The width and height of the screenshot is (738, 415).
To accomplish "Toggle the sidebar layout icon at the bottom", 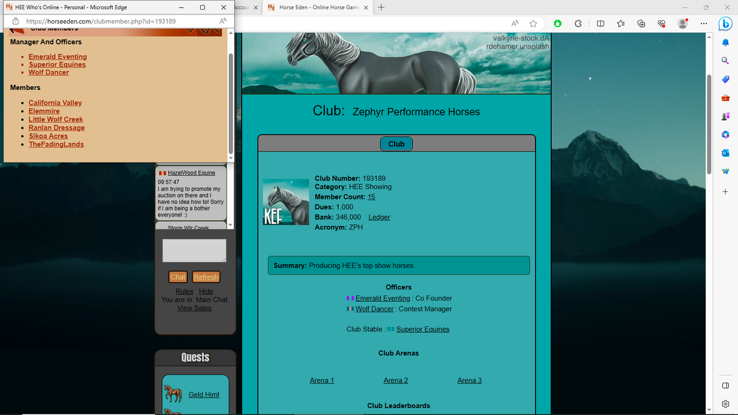I will tap(725, 385).
